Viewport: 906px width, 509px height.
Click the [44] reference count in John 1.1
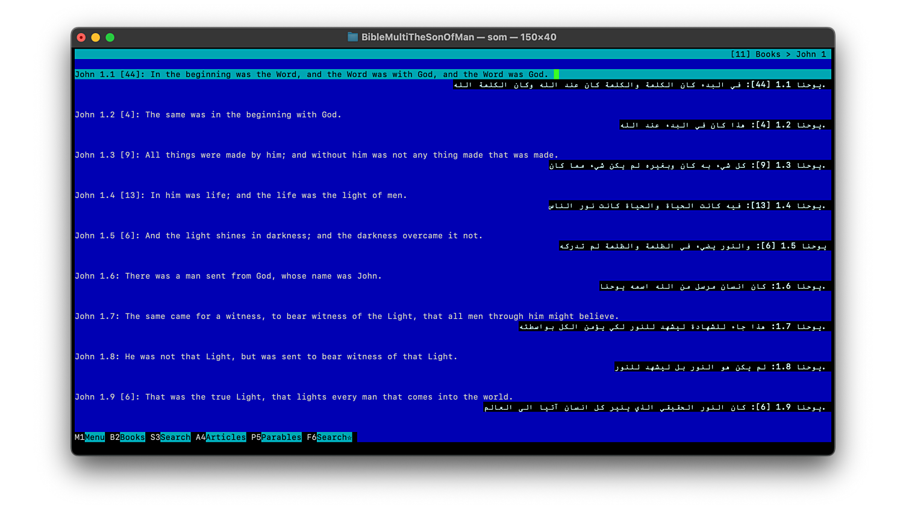pyautogui.click(x=130, y=75)
